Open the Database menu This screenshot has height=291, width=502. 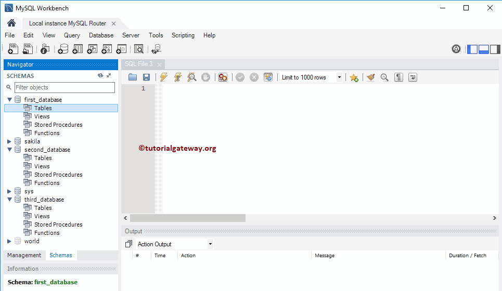(x=101, y=35)
